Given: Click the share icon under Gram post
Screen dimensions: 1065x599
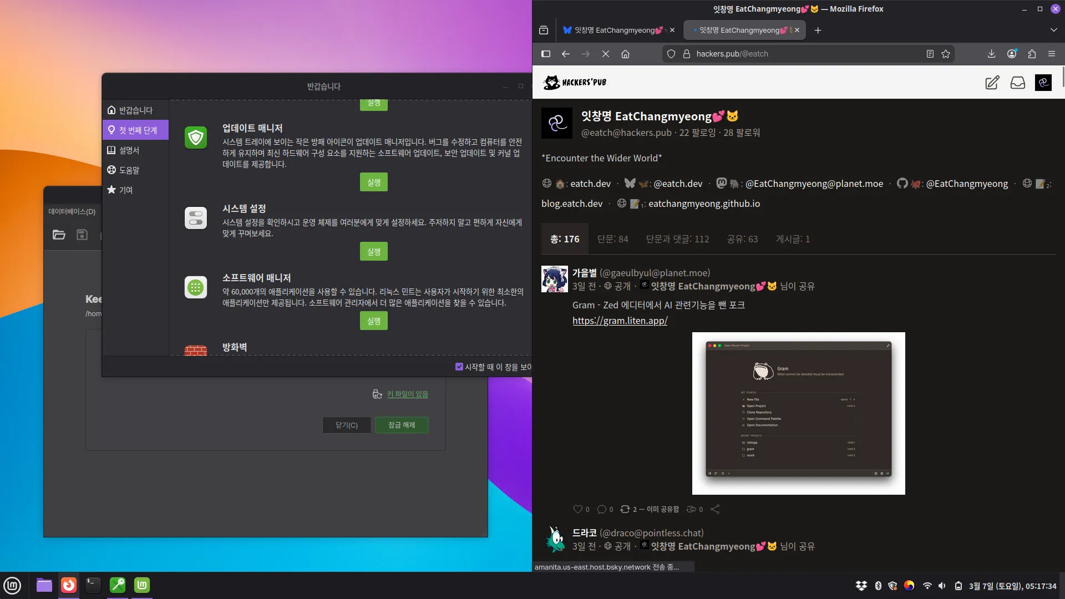Looking at the screenshot, I should coord(715,509).
